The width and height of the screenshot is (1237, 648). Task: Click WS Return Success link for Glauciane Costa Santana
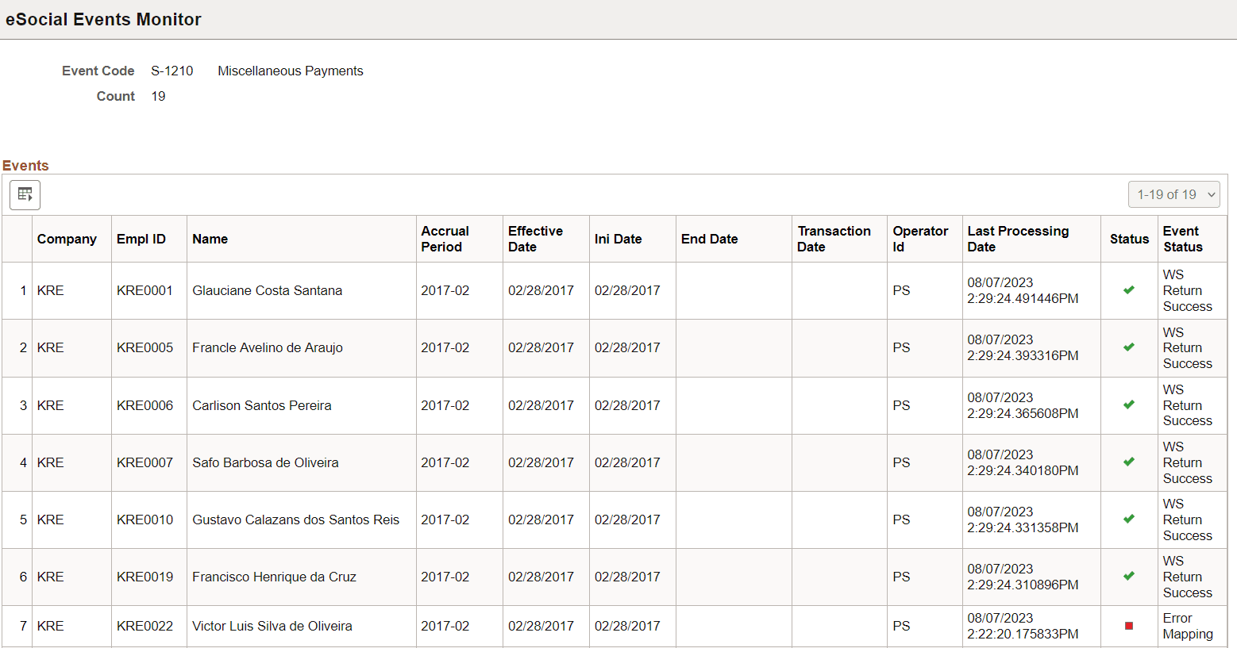point(1186,290)
